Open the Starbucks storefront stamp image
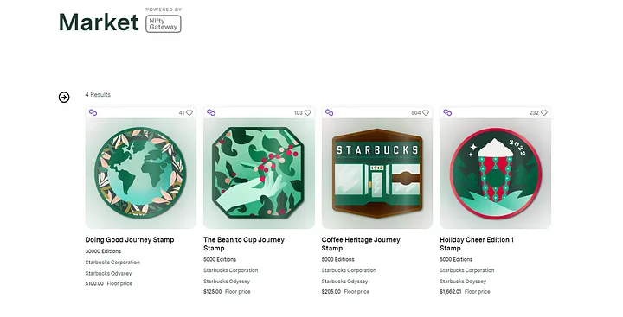This screenshot has height=317, width=623. 377,173
